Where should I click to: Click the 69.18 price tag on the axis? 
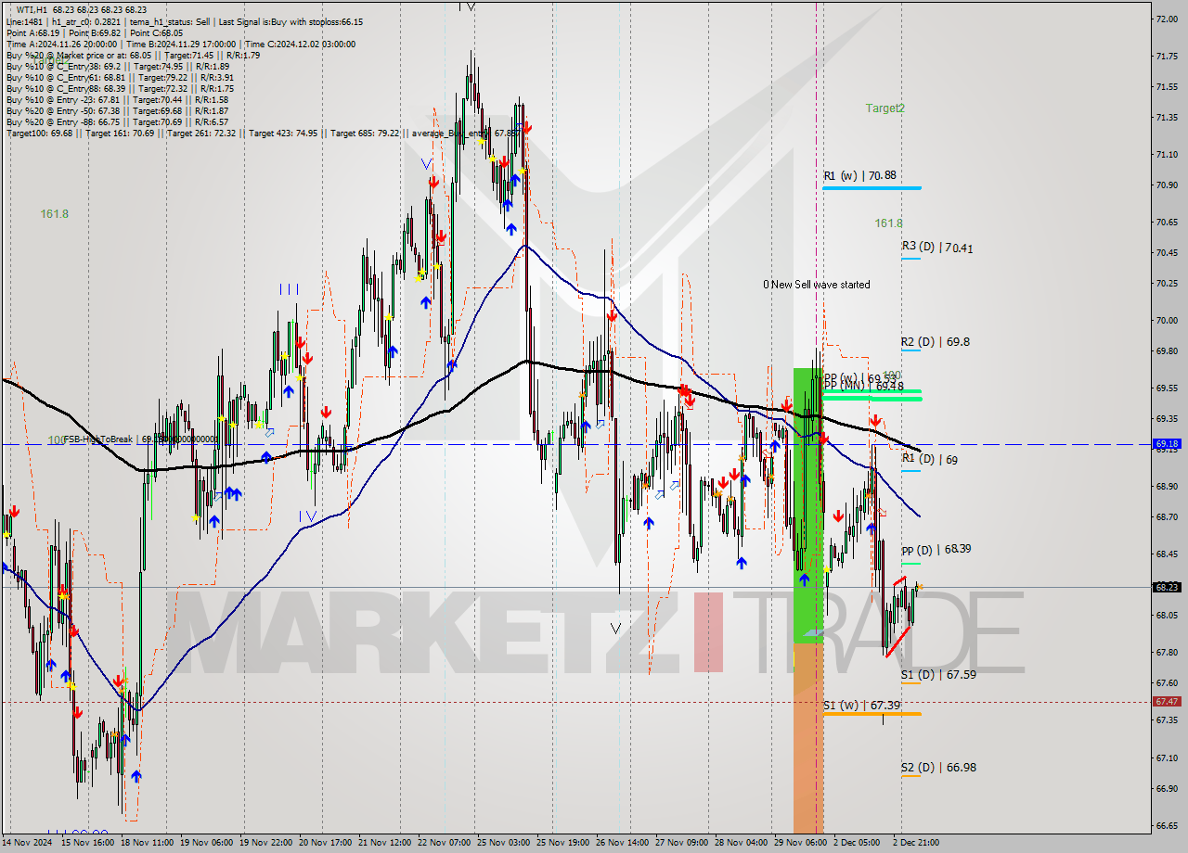[1167, 444]
